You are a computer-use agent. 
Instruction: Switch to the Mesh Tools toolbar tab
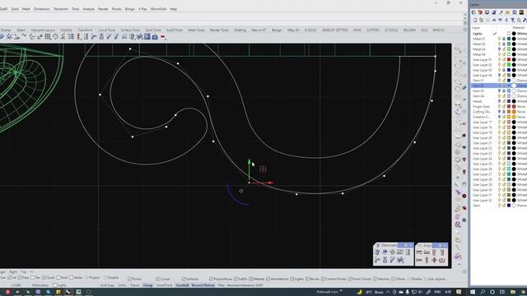click(196, 30)
